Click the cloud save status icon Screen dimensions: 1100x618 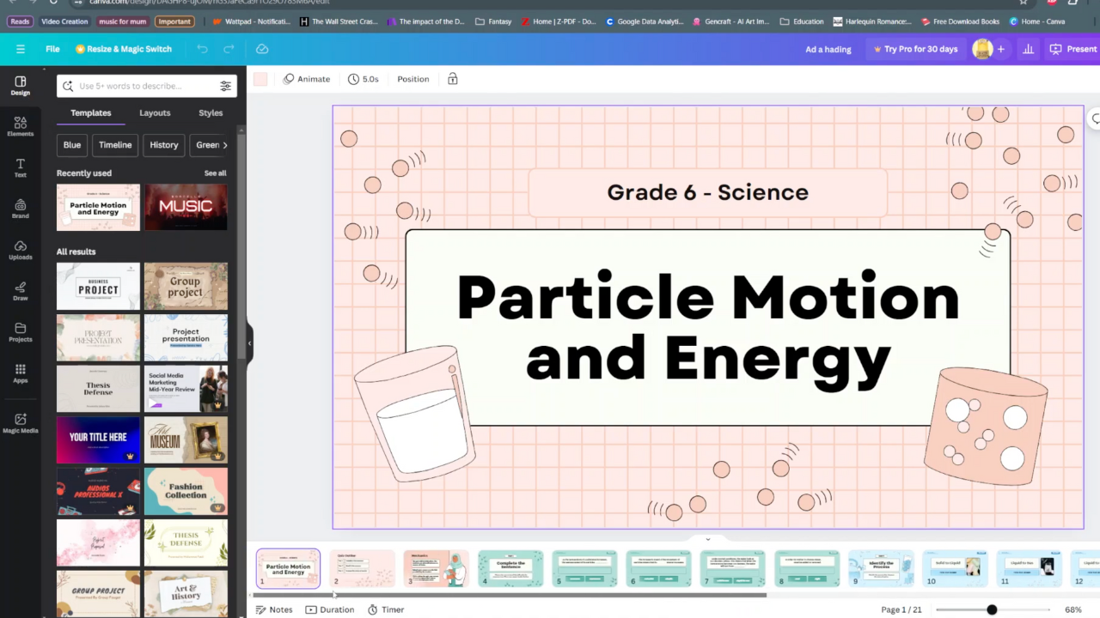(x=262, y=49)
